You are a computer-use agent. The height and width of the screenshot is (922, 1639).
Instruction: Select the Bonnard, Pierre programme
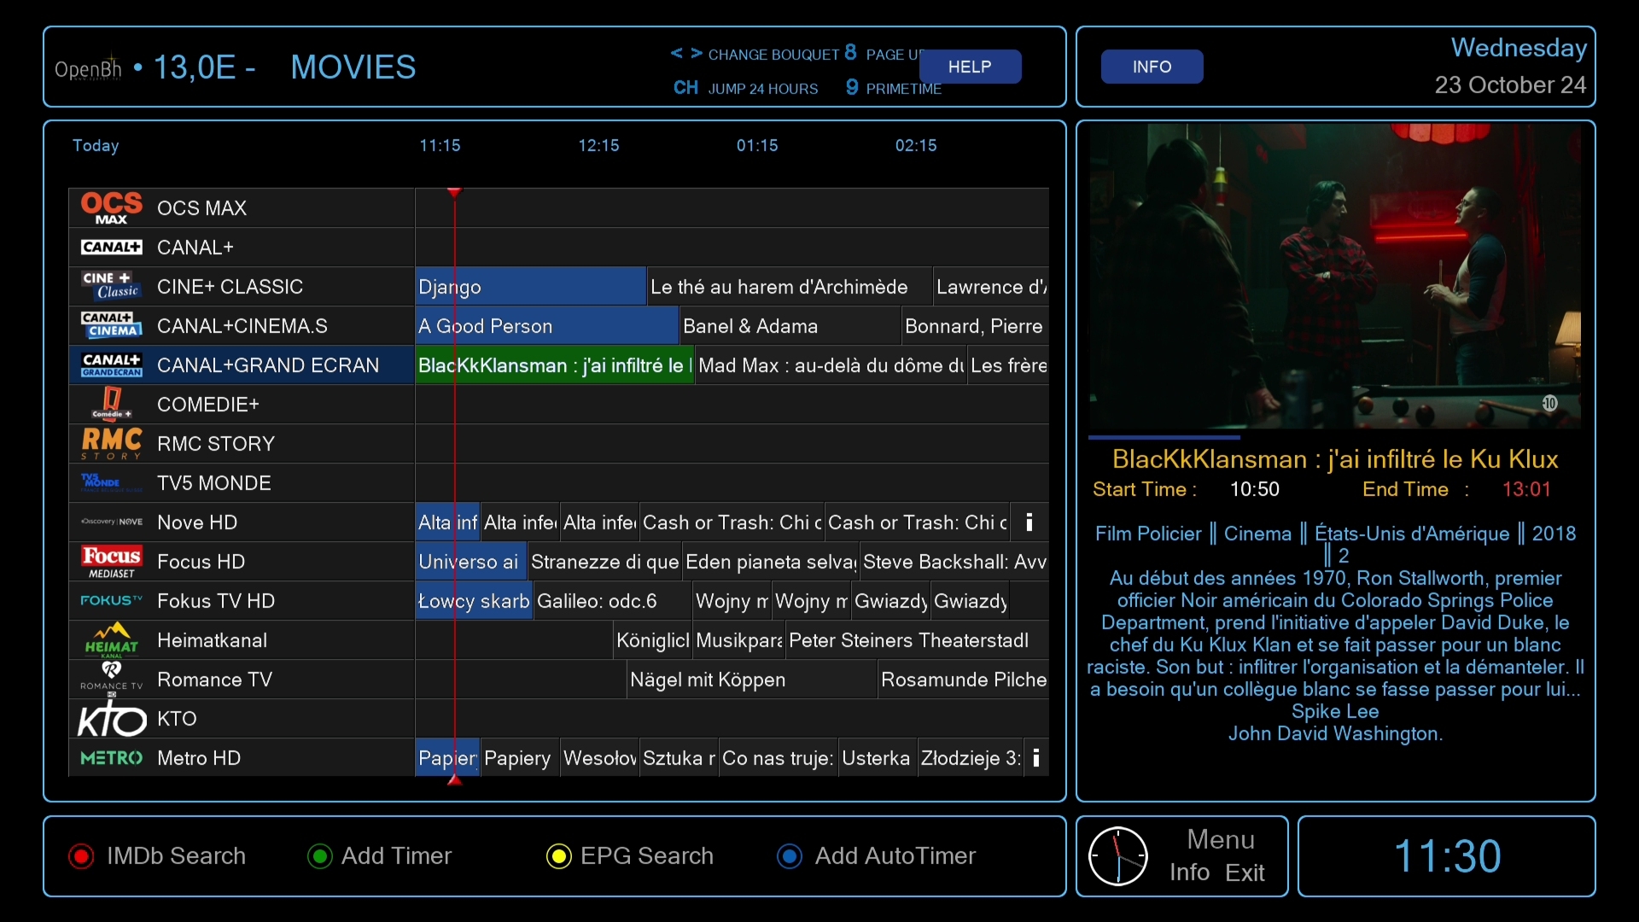coord(976,326)
